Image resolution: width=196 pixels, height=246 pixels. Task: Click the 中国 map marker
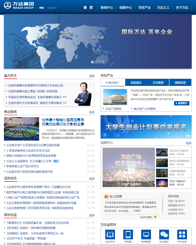click(98, 37)
